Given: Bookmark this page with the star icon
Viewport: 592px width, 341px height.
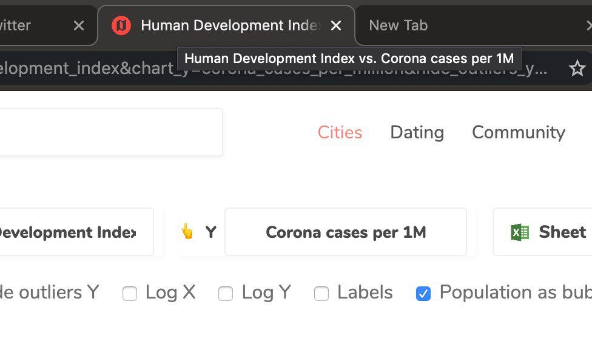Looking at the screenshot, I should click(577, 69).
